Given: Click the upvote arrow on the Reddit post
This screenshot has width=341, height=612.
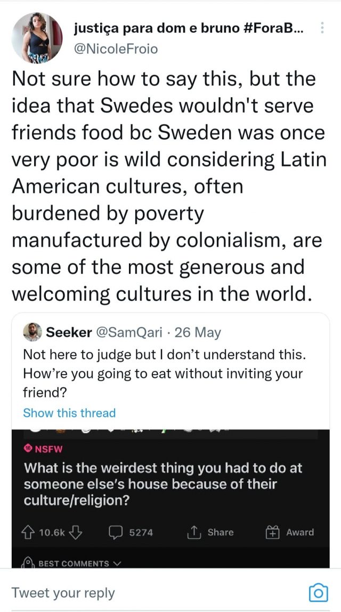Looking at the screenshot, I should [x=29, y=532].
